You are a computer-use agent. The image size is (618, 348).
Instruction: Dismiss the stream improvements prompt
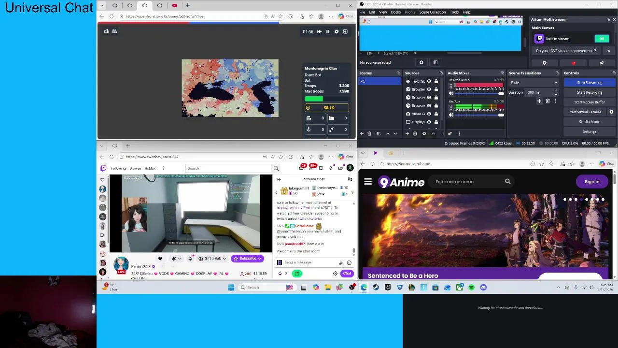tap(609, 51)
